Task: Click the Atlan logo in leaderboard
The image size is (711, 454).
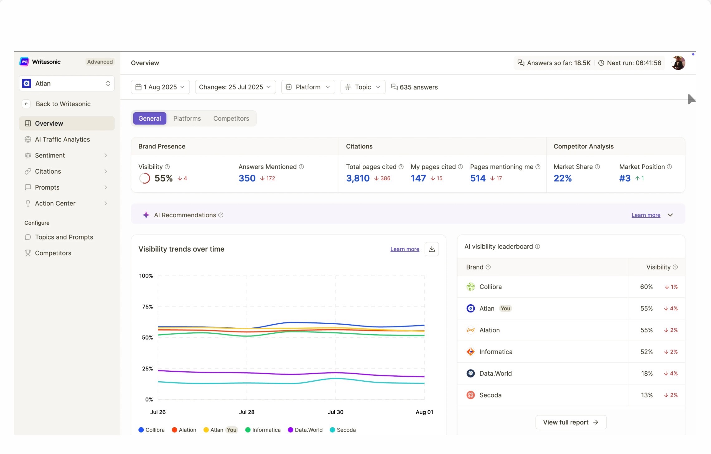Action: coord(471,308)
